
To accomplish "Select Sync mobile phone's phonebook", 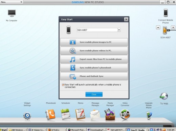I will (x=94, y=68).
